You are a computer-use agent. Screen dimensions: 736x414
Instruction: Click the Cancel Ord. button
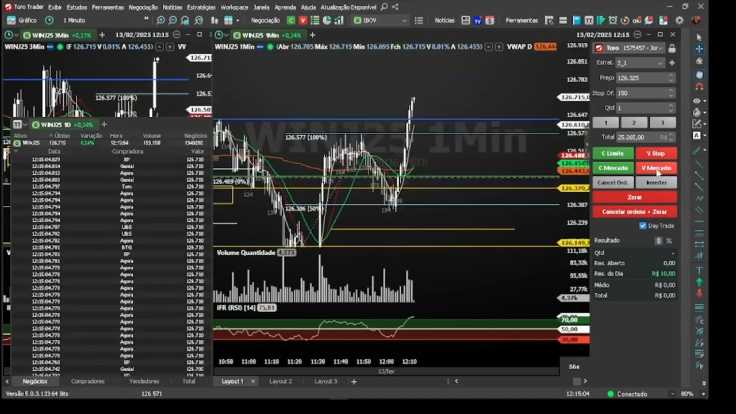click(613, 182)
